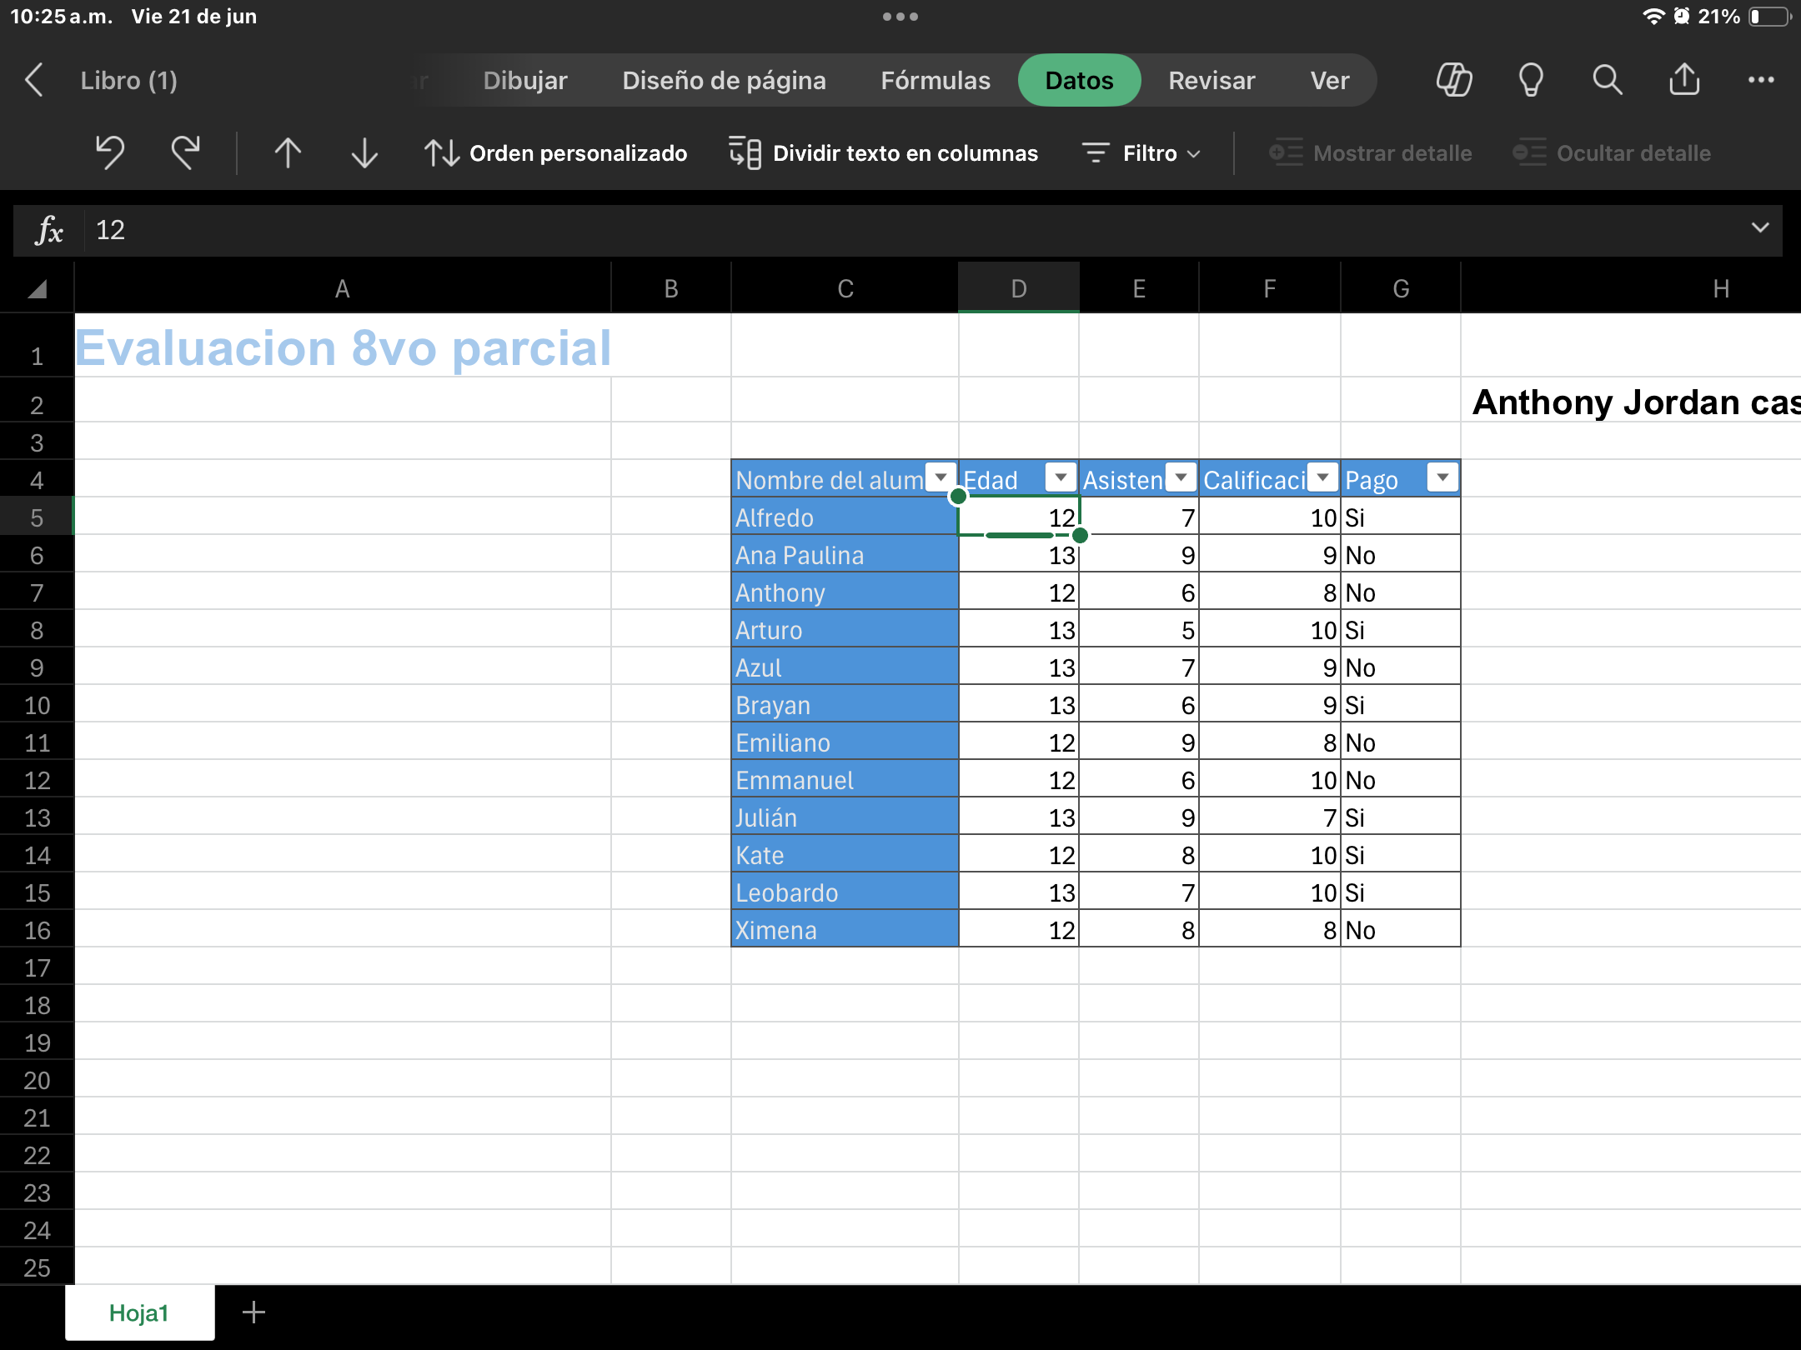Sort ascending with the up arrow

288,153
